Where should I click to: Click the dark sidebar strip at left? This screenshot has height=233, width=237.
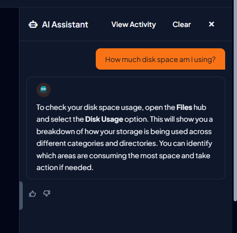coord(9,120)
